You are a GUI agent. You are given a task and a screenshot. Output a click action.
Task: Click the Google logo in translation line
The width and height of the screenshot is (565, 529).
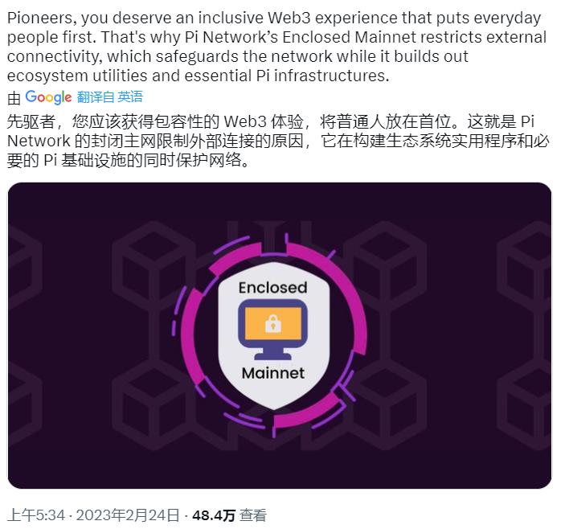[x=48, y=97]
